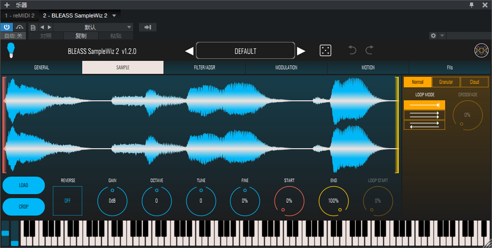Click the 自动: 关 automation button

tap(13, 36)
